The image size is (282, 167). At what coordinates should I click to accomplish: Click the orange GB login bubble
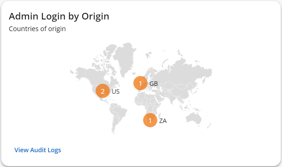(140, 83)
